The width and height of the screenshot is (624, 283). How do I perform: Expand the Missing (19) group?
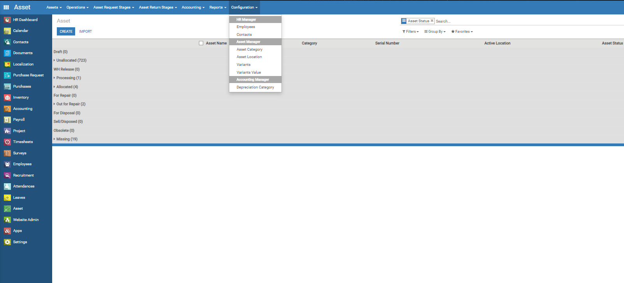66,139
